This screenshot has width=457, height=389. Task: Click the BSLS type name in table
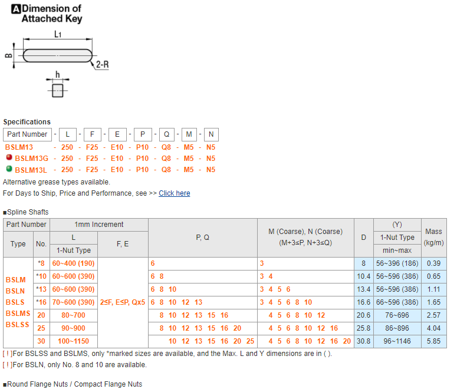coord(15,302)
